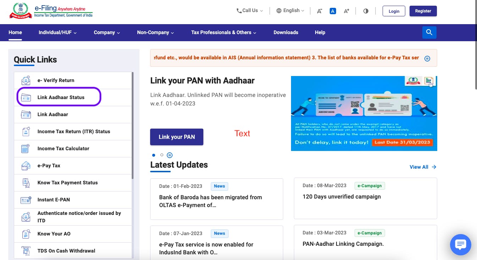Expand Tax Professionals & Others menu

click(x=224, y=32)
